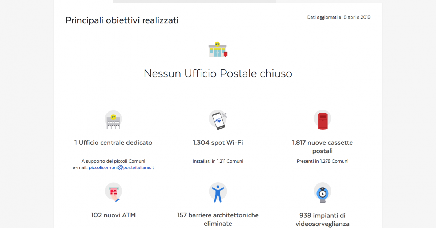Screen dimensions: 436x228
Task: Click the 'Nessun Ufficio Postale chiuso' headline
Action: click(218, 73)
